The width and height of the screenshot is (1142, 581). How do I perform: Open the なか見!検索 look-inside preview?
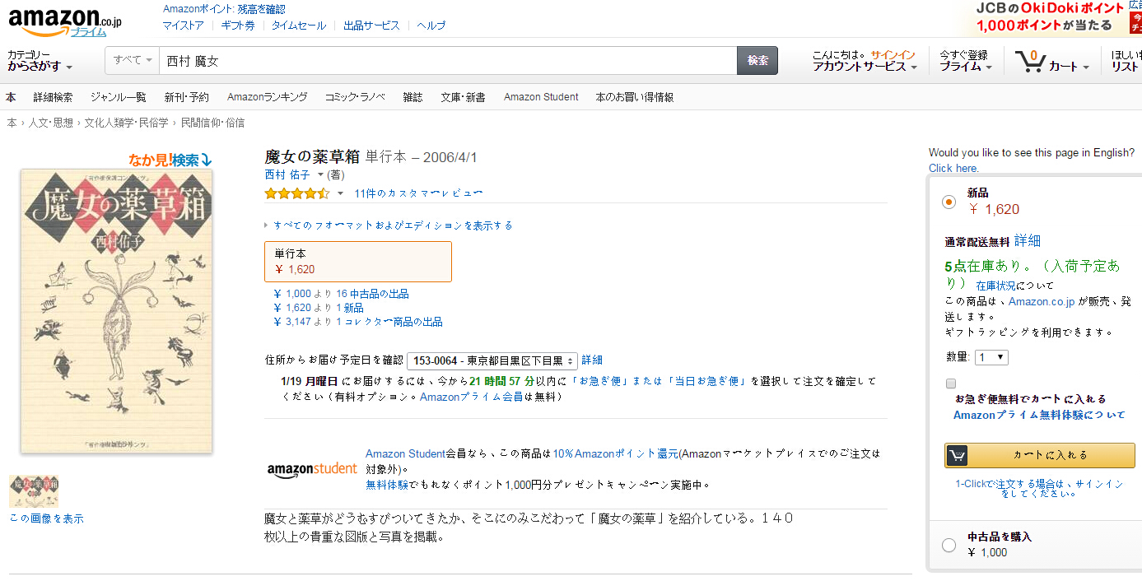170,160
